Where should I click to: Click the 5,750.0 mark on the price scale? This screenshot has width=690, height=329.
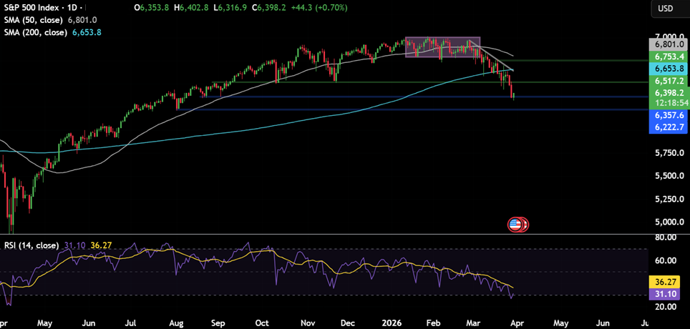click(x=669, y=153)
